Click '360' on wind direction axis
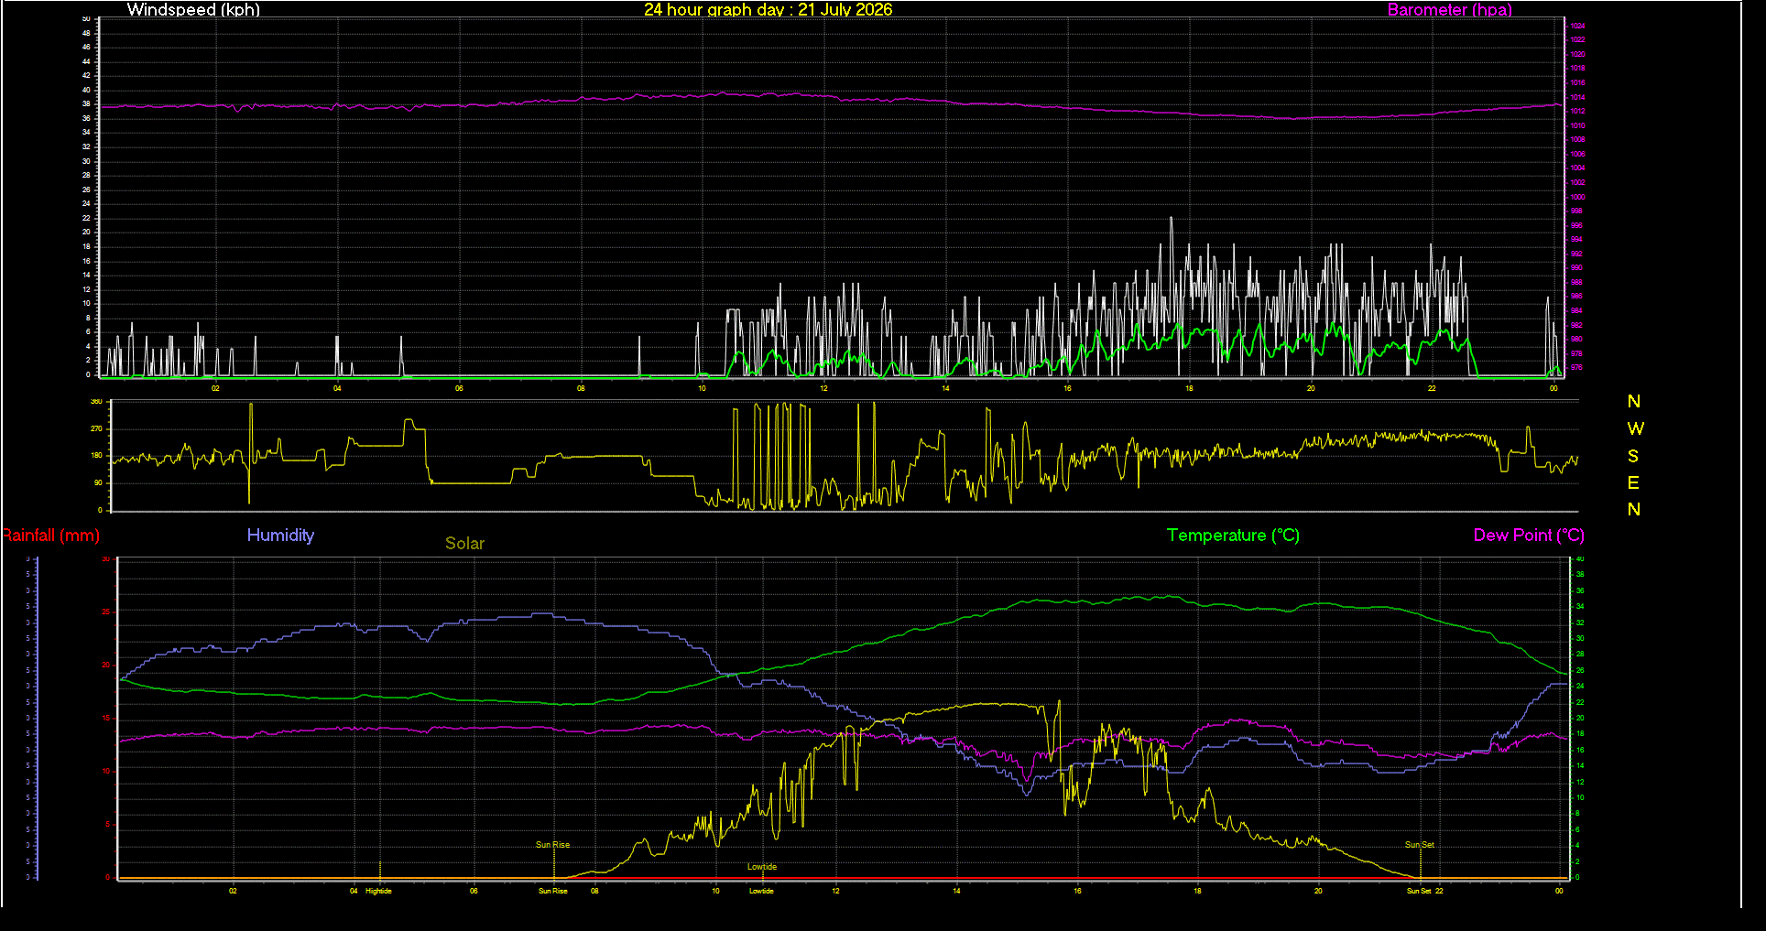Viewport: 1766px width, 931px height. [x=96, y=402]
